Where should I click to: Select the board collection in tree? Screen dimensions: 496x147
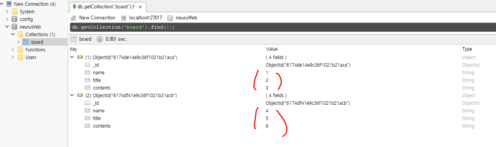(37, 42)
